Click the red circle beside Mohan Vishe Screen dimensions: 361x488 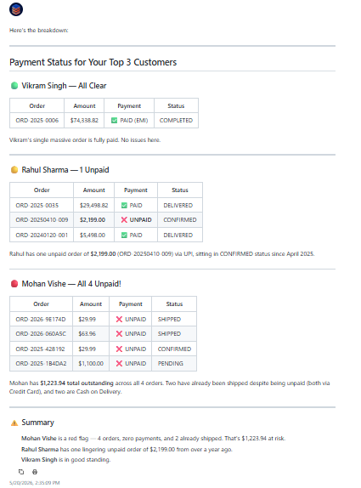pos(14,283)
